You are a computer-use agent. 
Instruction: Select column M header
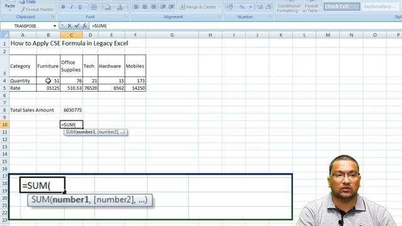click(x=328, y=35)
